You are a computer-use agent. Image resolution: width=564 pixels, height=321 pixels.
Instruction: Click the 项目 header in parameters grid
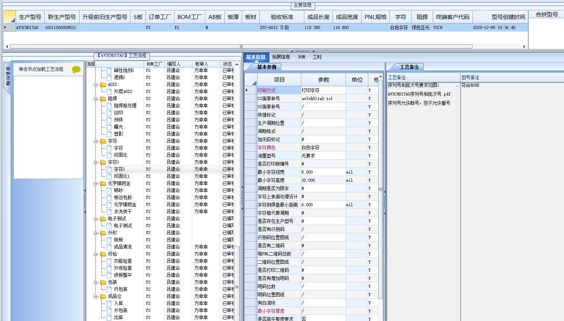pos(279,80)
